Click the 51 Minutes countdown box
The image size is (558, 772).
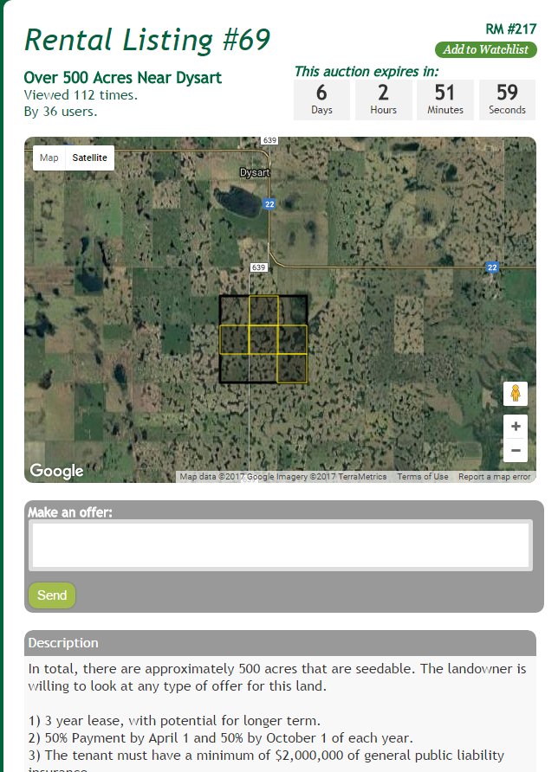coord(445,100)
